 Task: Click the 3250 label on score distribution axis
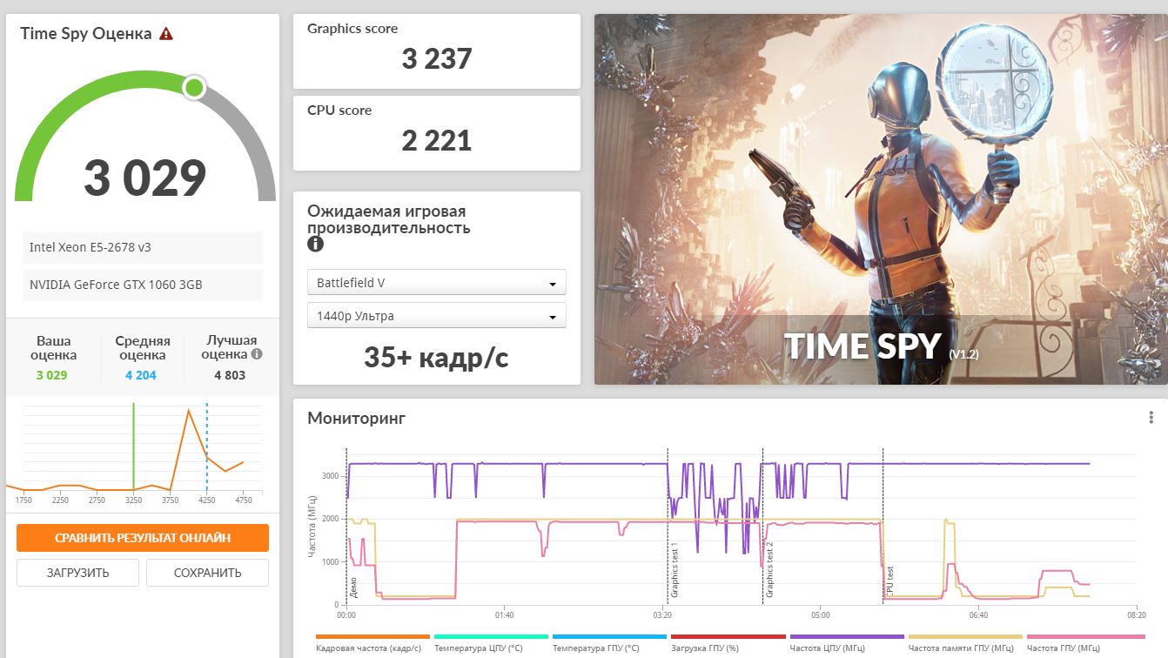click(133, 500)
